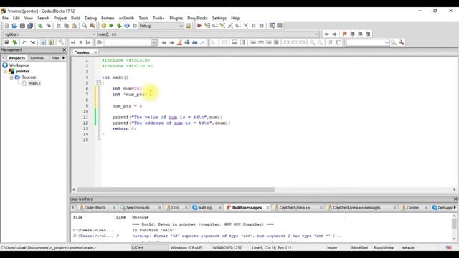
Task: Copy selected text with toolbar icon
Action: click(67, 26)
